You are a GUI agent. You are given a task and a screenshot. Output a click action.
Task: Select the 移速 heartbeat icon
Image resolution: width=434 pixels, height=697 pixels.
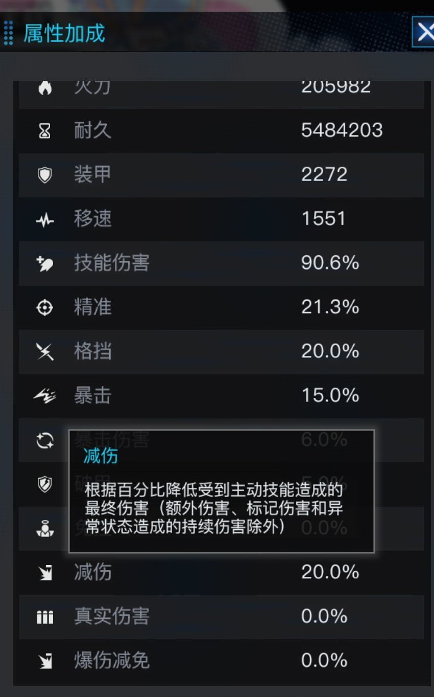(45, 219)
